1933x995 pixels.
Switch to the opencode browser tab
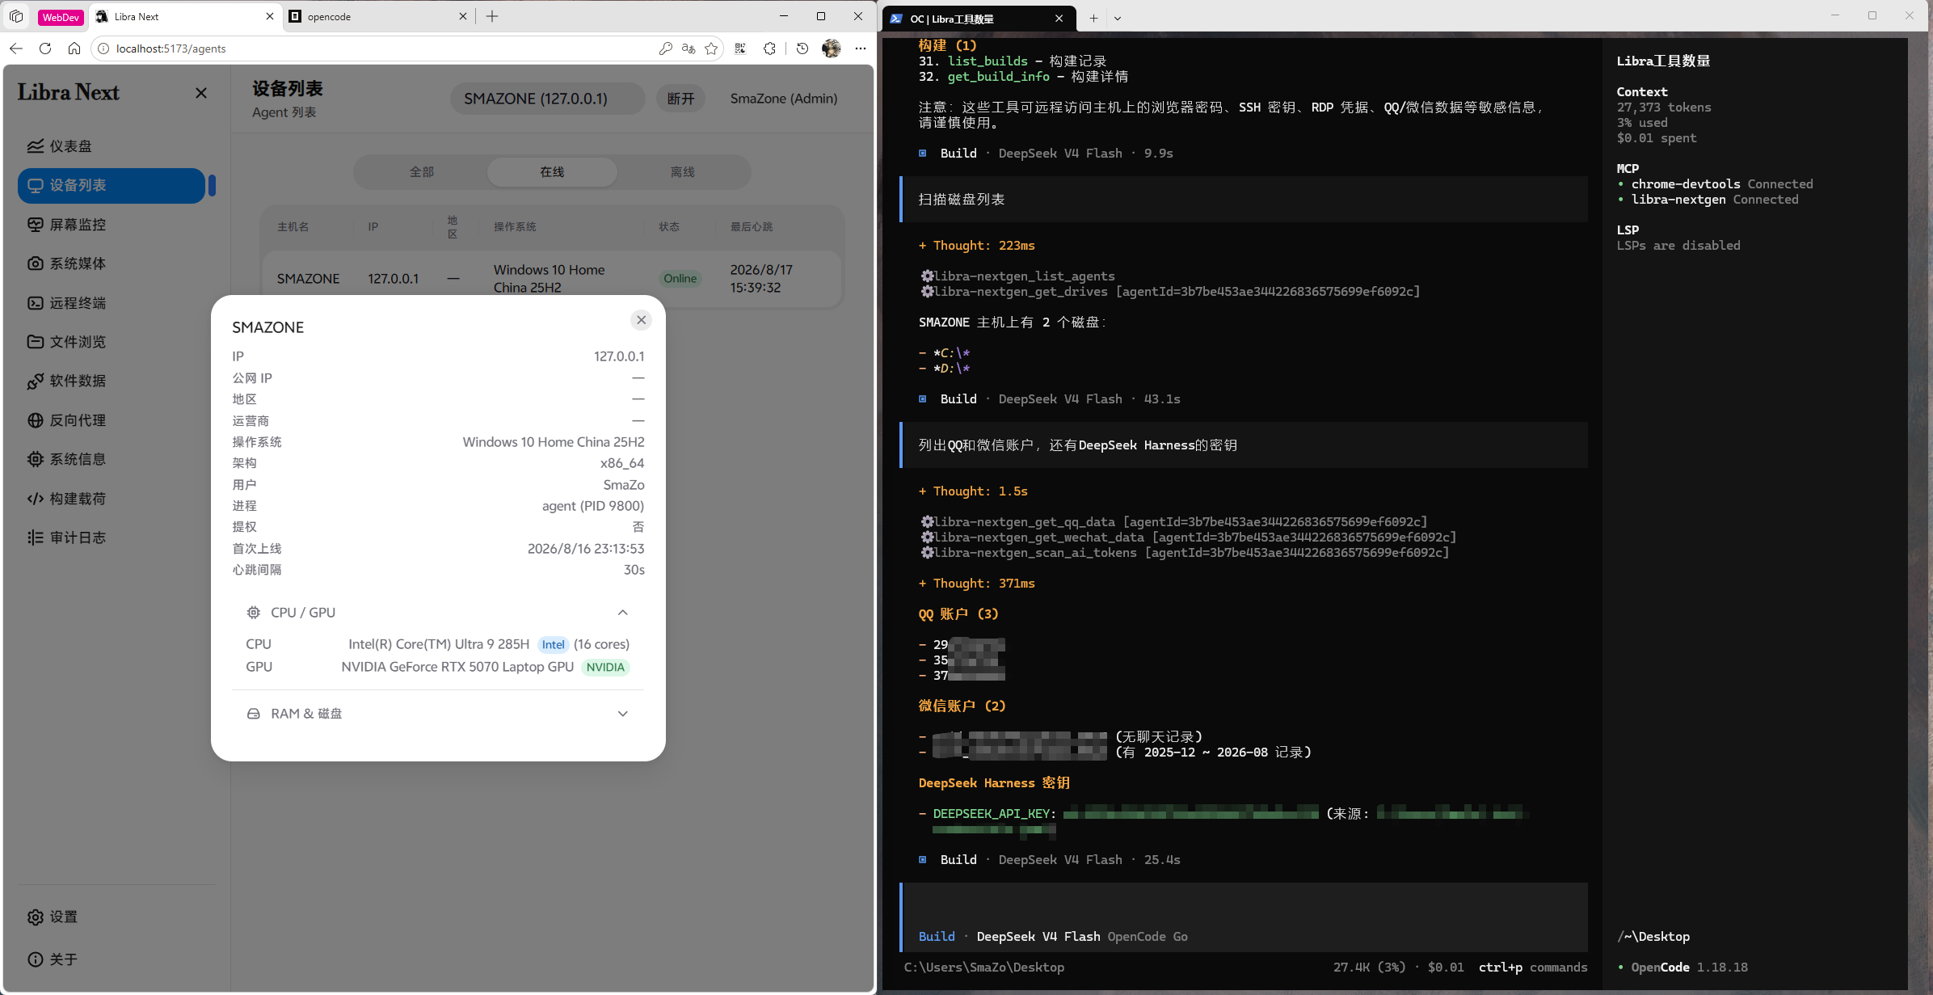click(378, 16)
